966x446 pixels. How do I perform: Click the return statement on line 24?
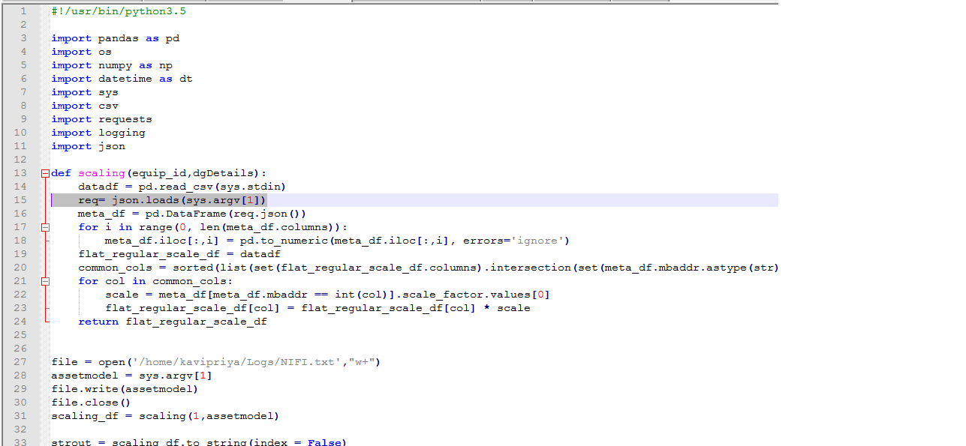[x=98, y=321]
